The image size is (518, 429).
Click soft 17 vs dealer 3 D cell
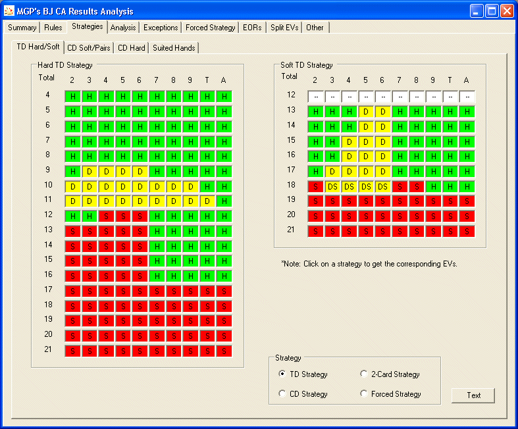(x=332, y=171)
